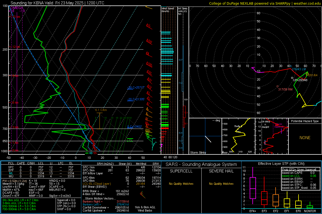Click the Inf. Temp. Adv. column header
Viewport: 322px width, 214px height.
tap(183, 11)
